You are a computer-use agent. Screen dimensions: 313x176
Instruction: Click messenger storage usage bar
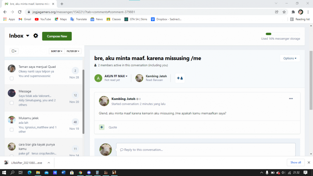[283, 34]
